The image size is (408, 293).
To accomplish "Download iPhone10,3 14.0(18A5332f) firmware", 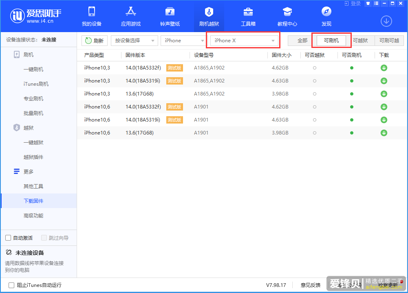I will tap(384, 68).
